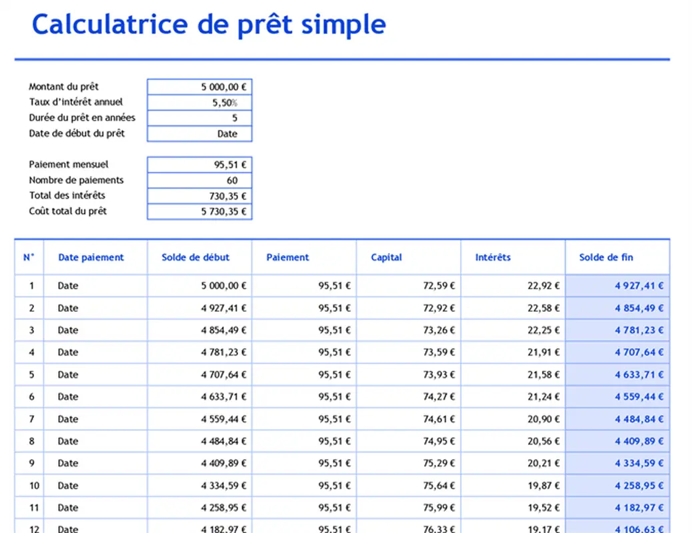The height and width of the screenshot is (533, 692).
Task: Select the annual interest rate field 5,50%
Action: [199, 103]
